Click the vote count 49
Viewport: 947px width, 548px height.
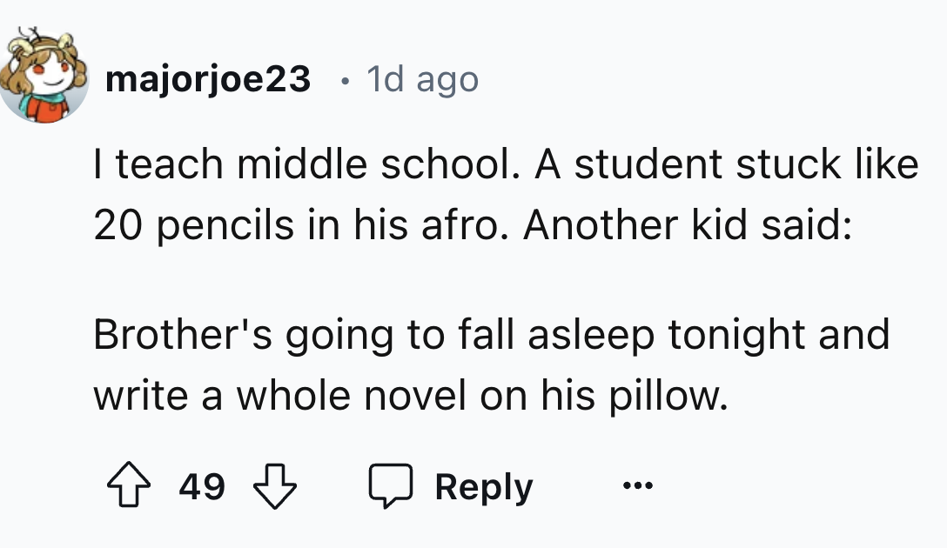coord(202,486)
